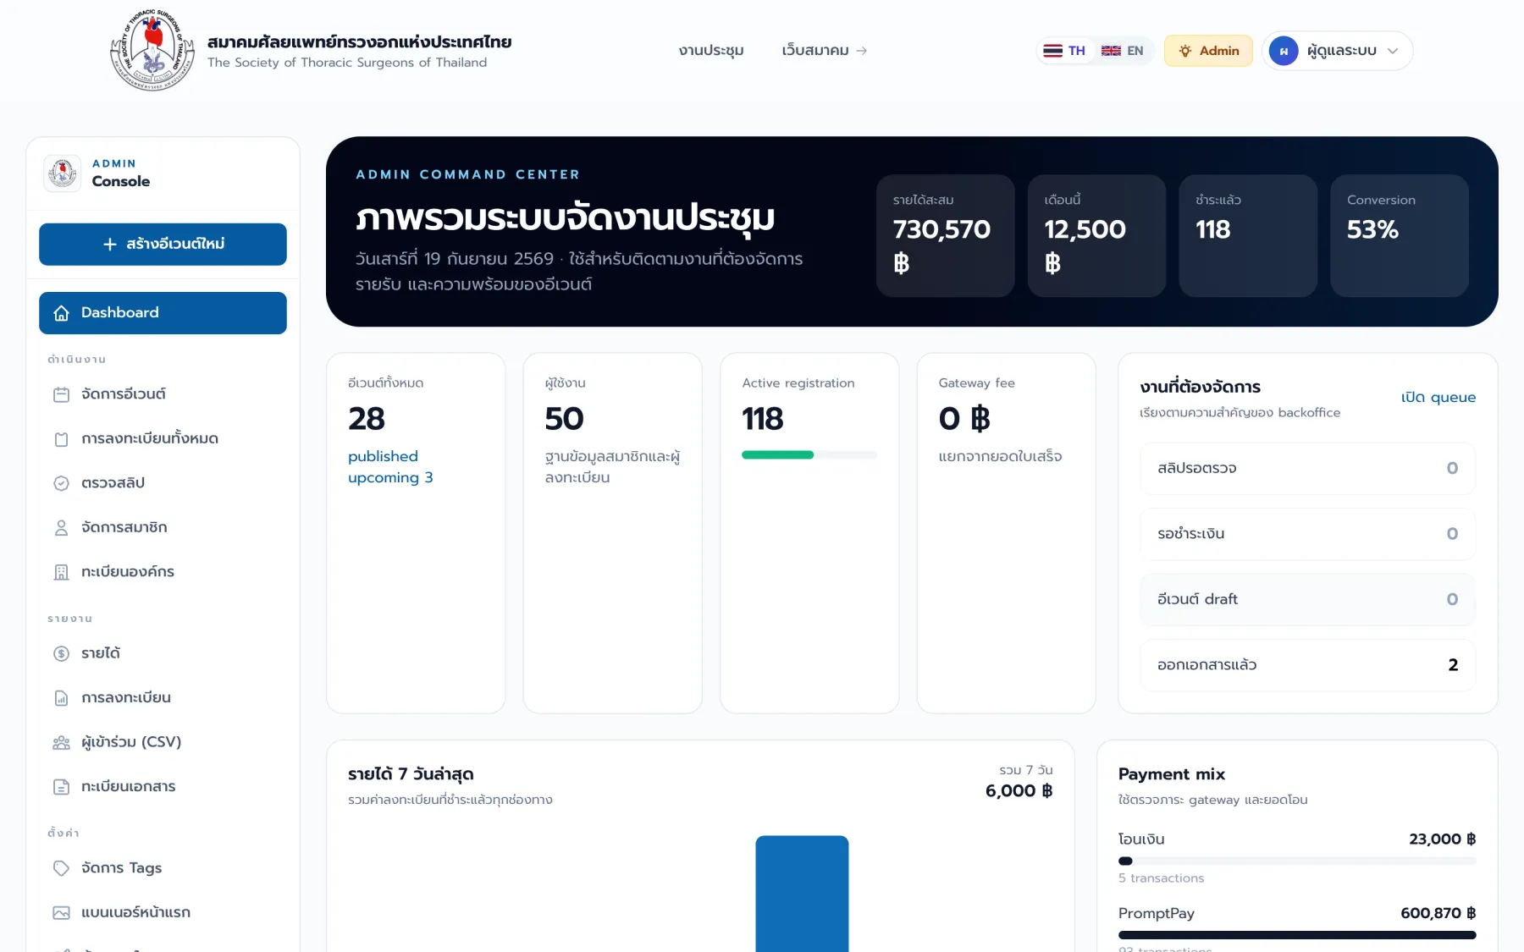This screenshot has height=952, width=1524.
Task: Click the clipboard icon for การลงทะเบียนทั้งหมด
Action: pos(62,439)
